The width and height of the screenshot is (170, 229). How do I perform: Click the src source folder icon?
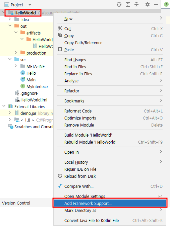[17, 59]
